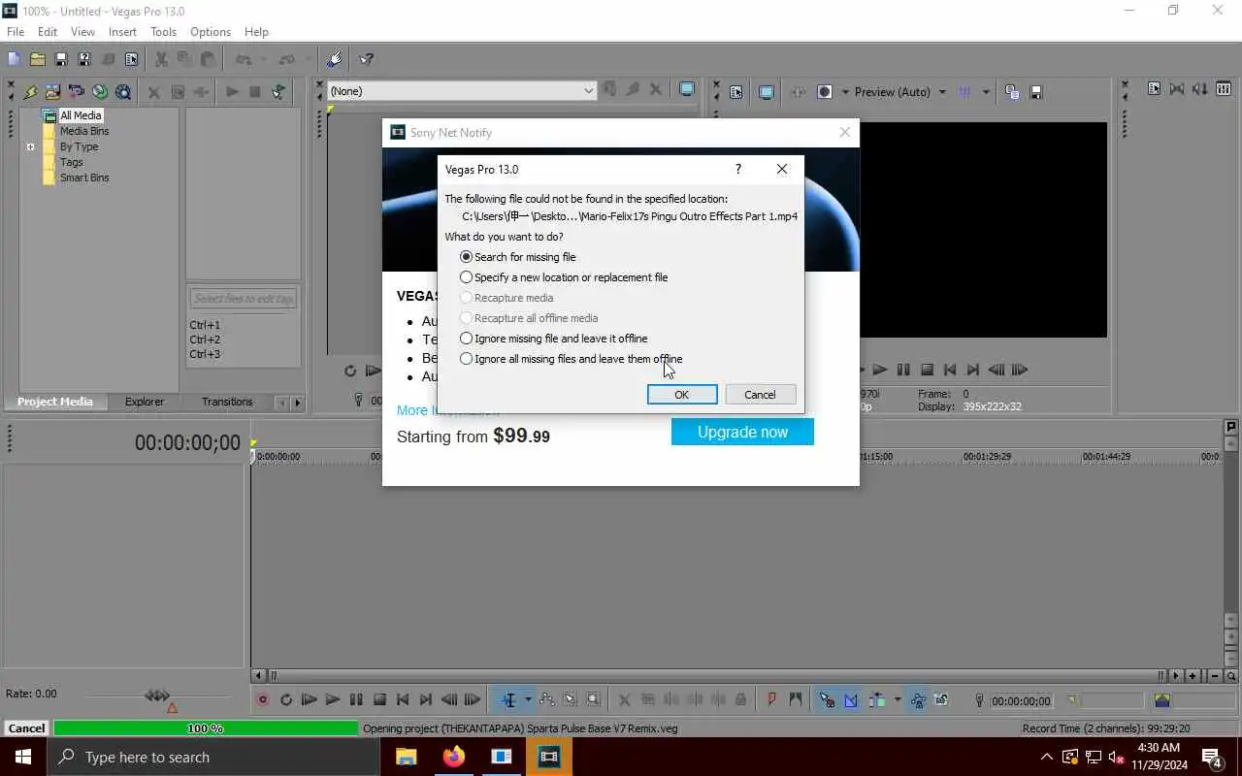Click Cancel in missing file dialog
The width and height of the screenshot is (1242, 776).
pos(760,395)
